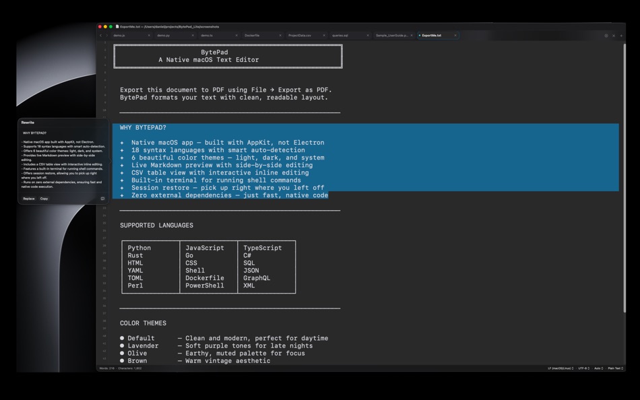The height and width of the screenshot is (400, 640).
Task: Click Replace in the Rewrite popup
Action: (x=30, y=199)
